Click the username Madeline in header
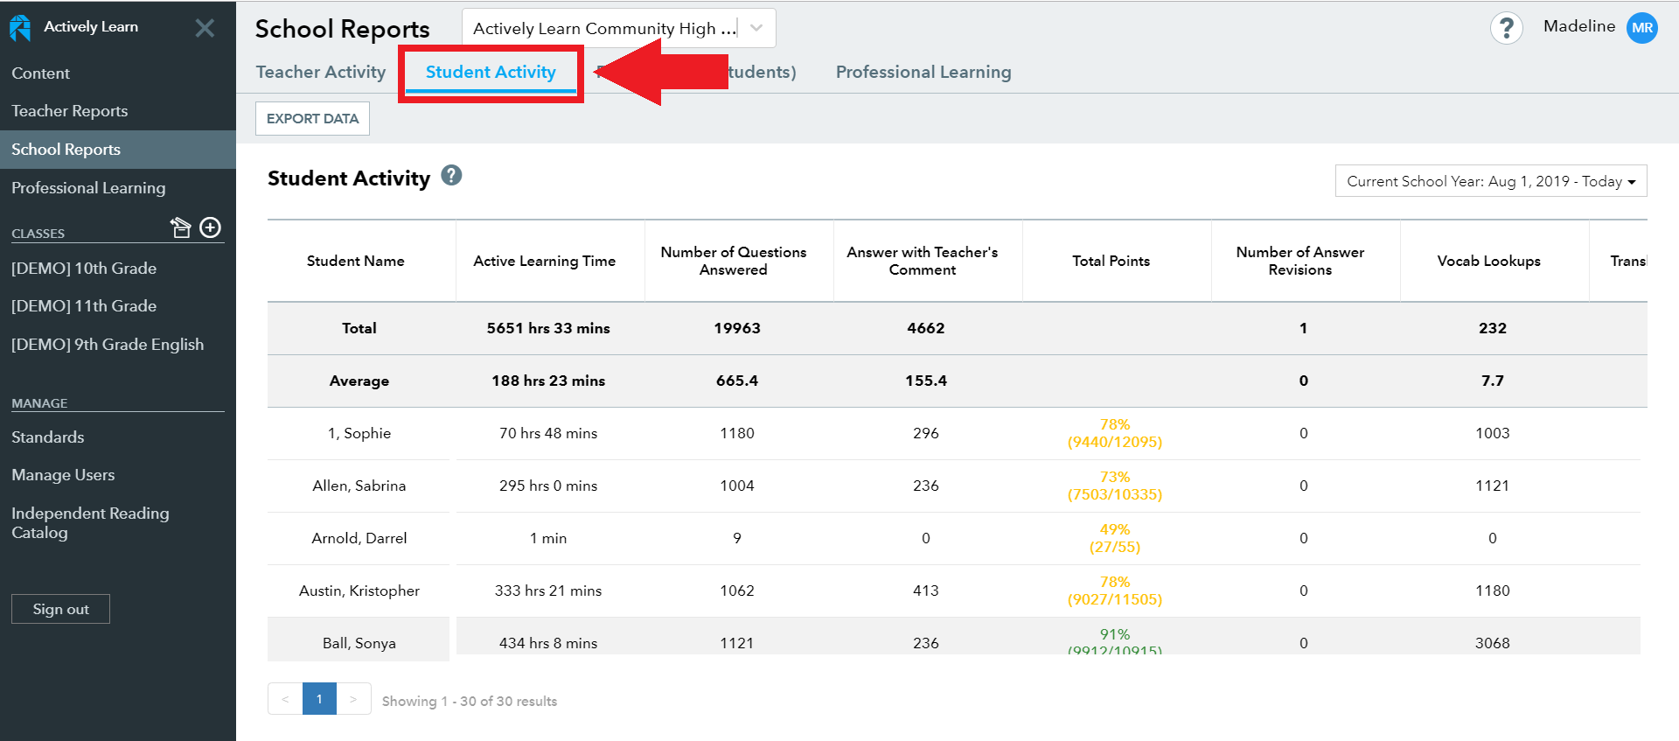Image resolution: width=1679 pixels, height=741 pixels. point(1578,26)
